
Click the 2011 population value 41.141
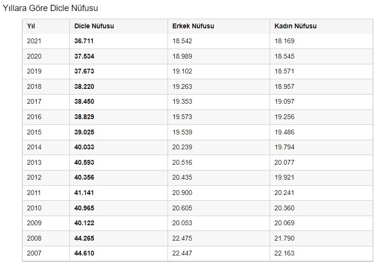tap(84, 193)
